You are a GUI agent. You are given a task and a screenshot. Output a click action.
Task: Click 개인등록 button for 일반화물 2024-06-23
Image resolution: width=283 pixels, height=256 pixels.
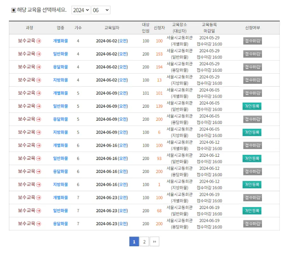(252, 211)
